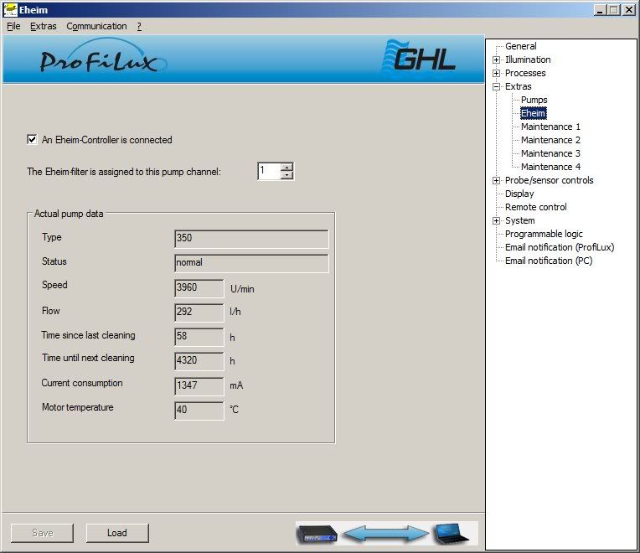This screenshot has width=640, height=553.
Task: Click the Speed field showing 3960
Action: [199, 287]
